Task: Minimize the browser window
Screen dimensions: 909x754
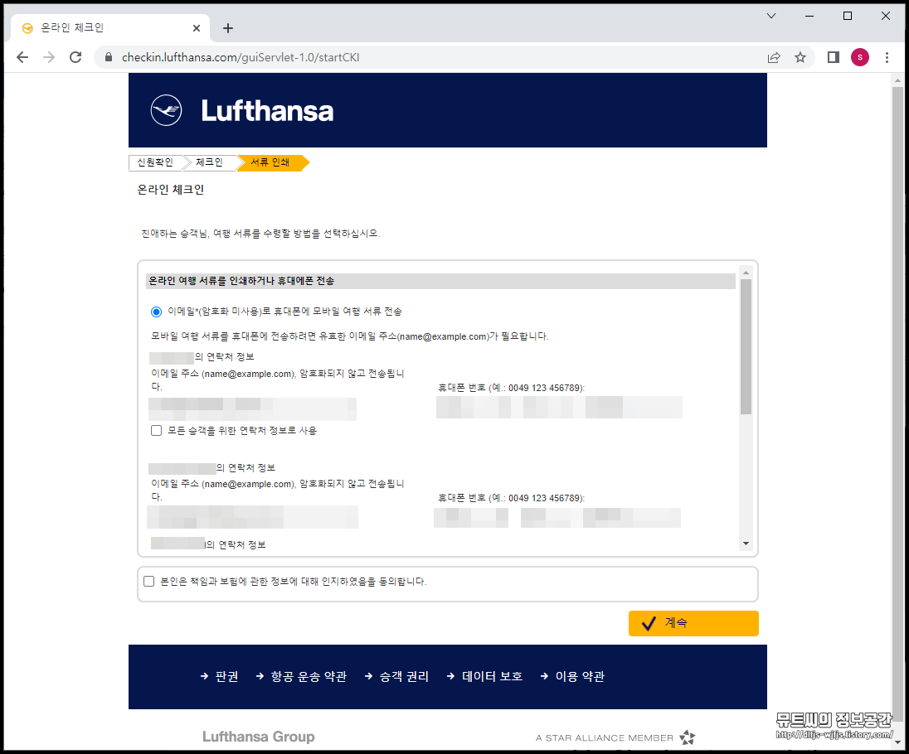Action: pyautogui.click(x=809, y=16)
